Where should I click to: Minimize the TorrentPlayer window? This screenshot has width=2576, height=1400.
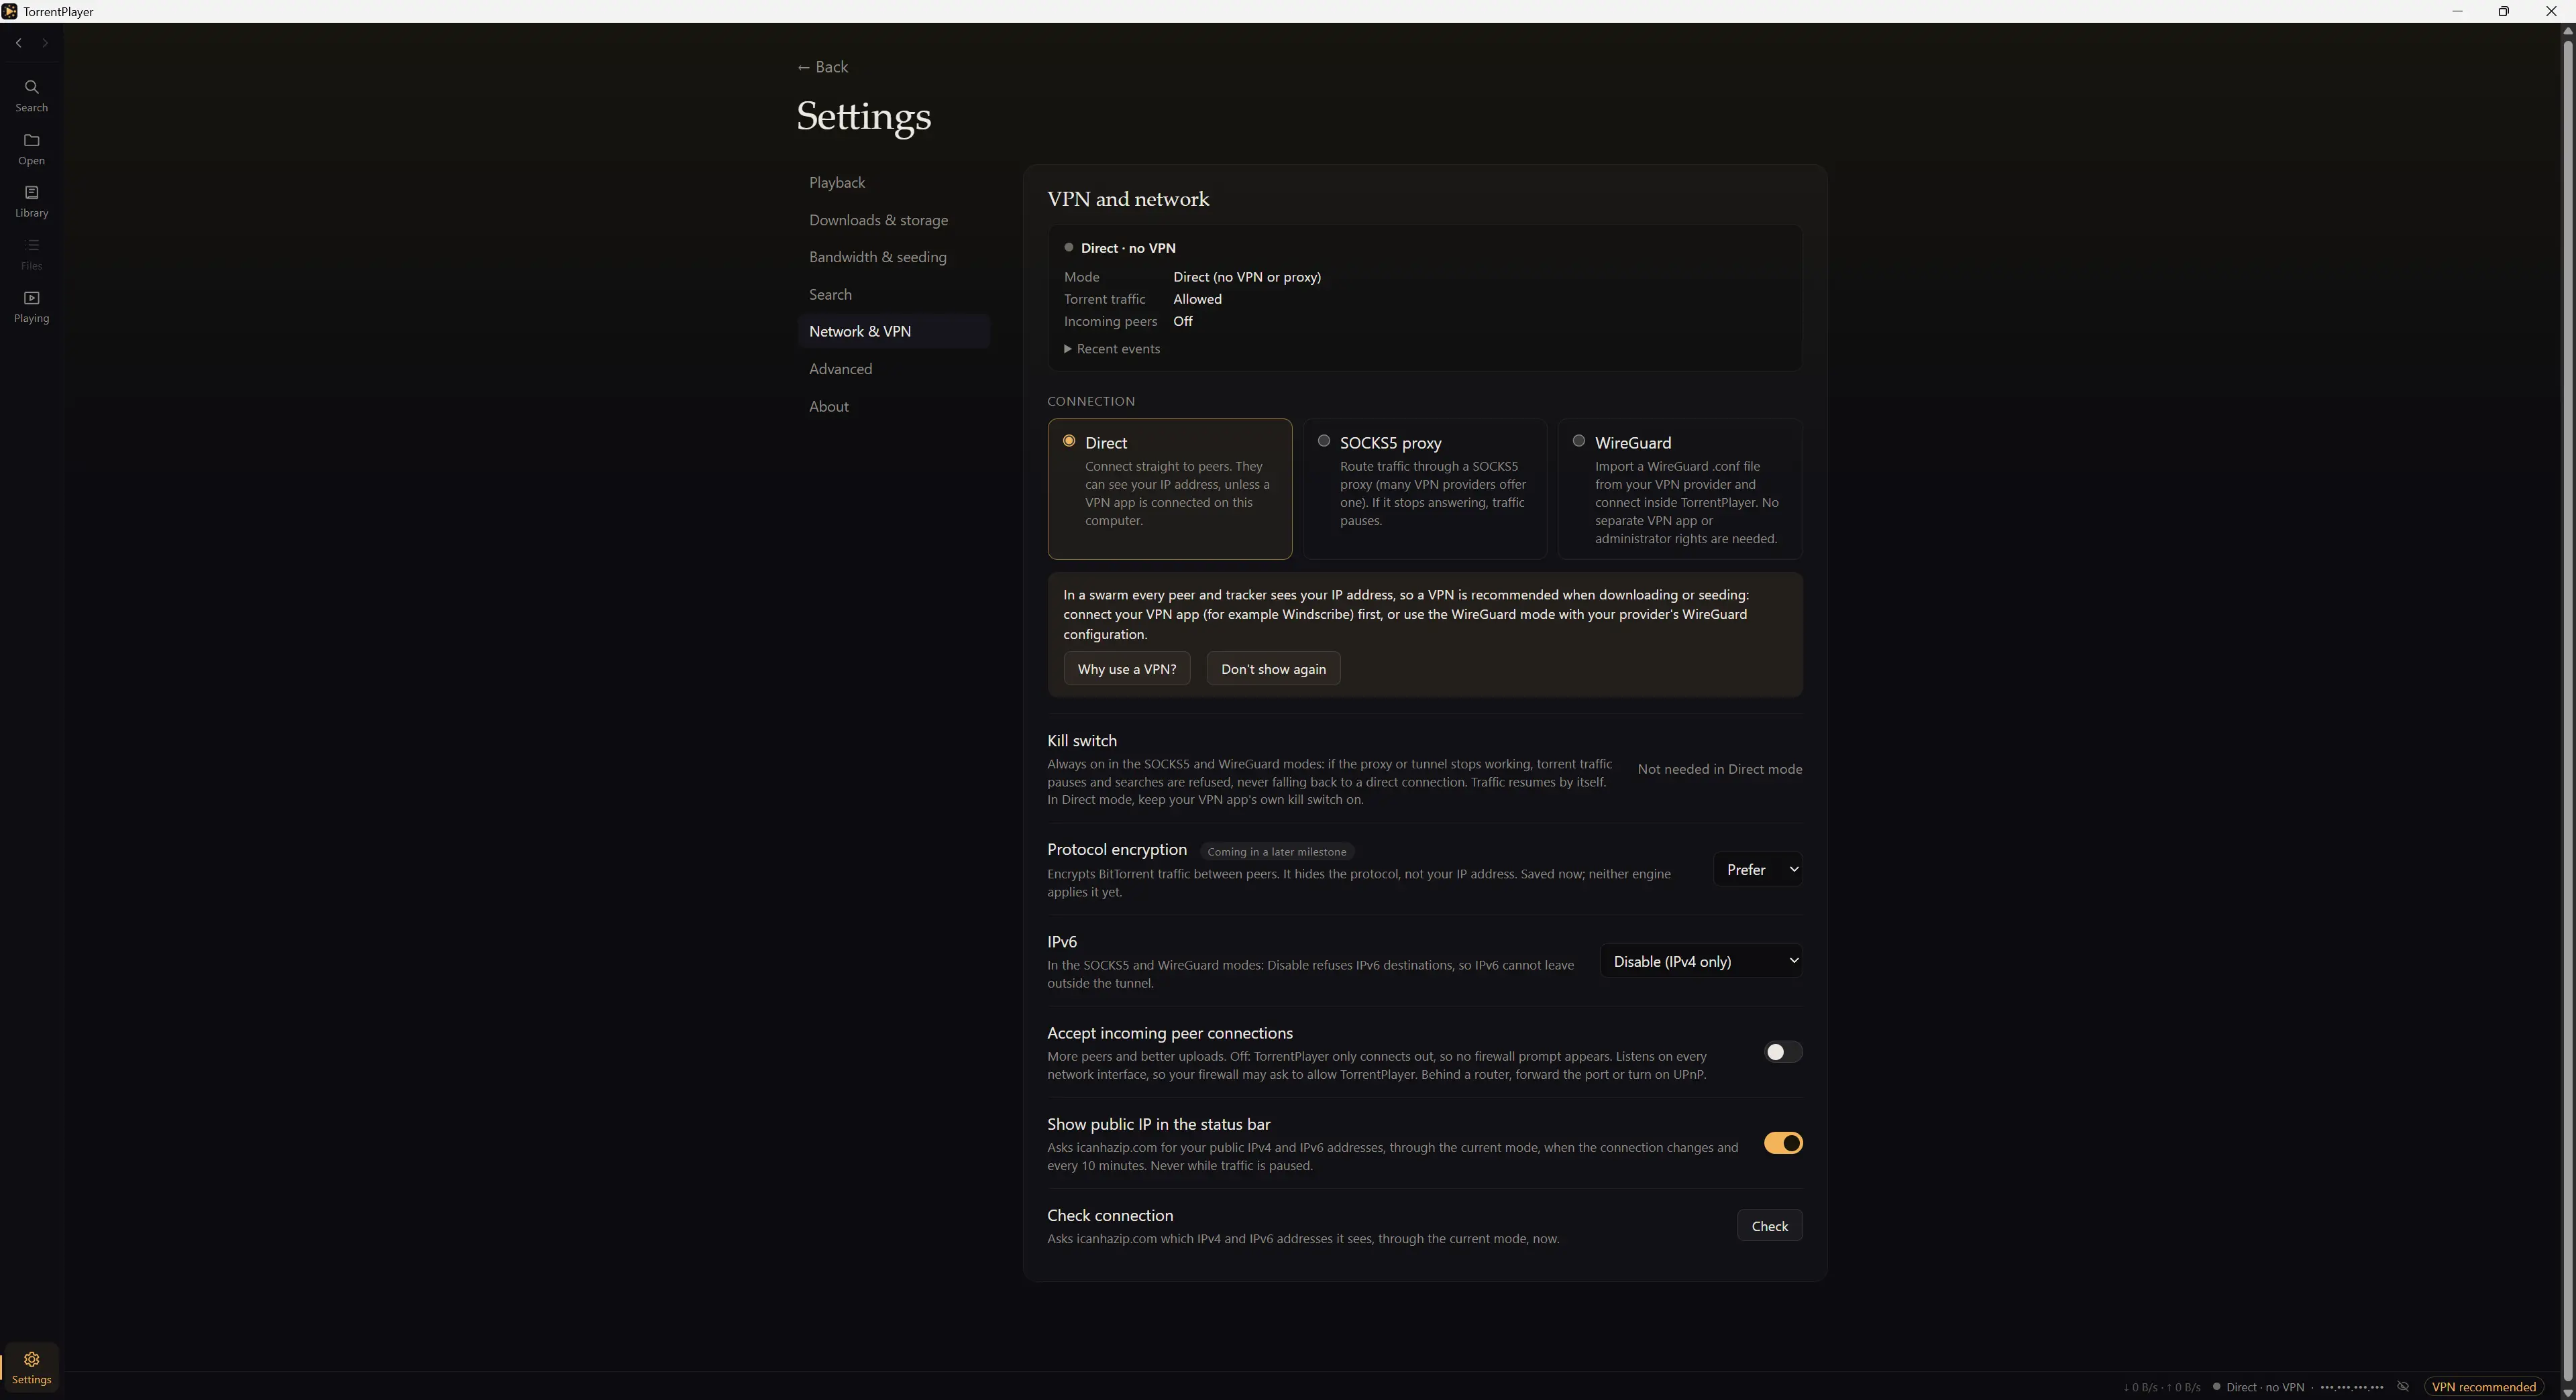(2456, 11)
